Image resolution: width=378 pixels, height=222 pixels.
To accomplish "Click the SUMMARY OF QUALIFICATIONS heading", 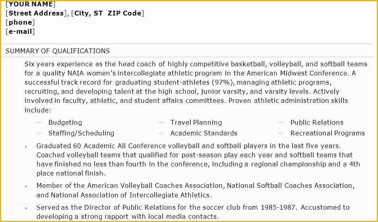I will [x=57, y=51].
